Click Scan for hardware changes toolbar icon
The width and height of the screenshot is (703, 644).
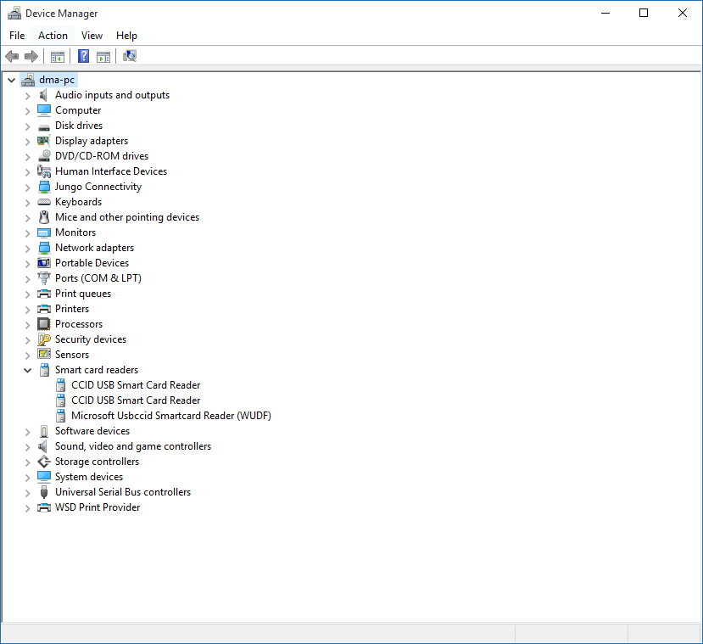(130, 57)
